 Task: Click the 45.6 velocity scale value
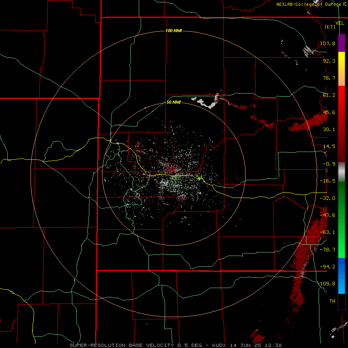click(x=329, y=112)
